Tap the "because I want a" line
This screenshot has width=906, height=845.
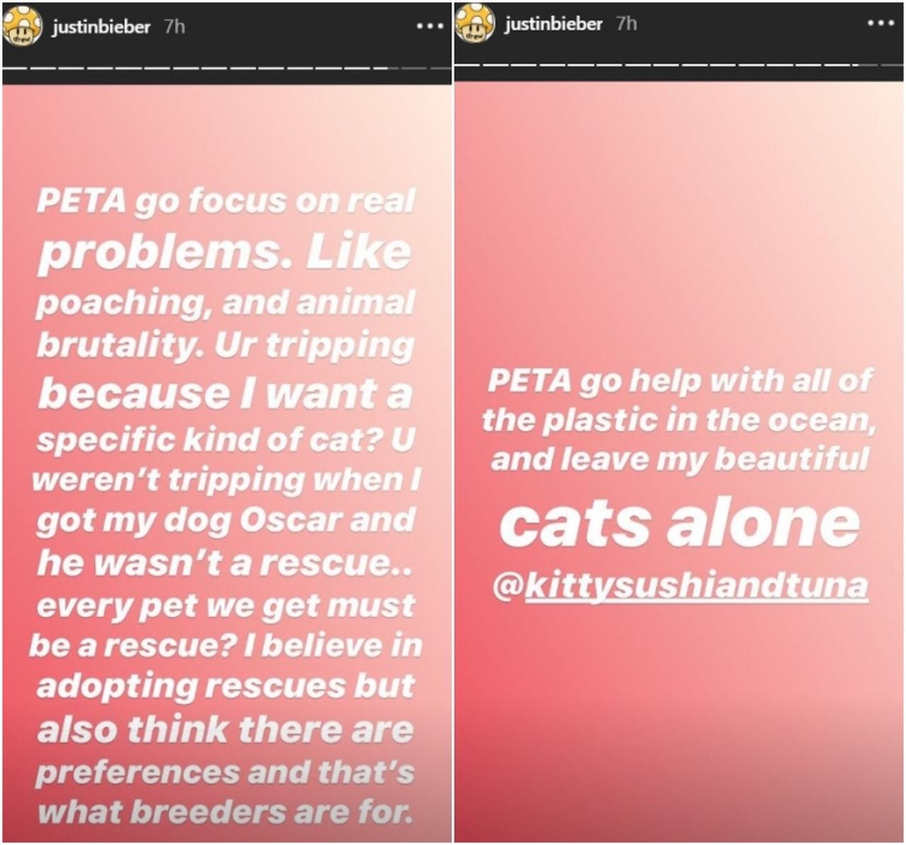(224, 393)
